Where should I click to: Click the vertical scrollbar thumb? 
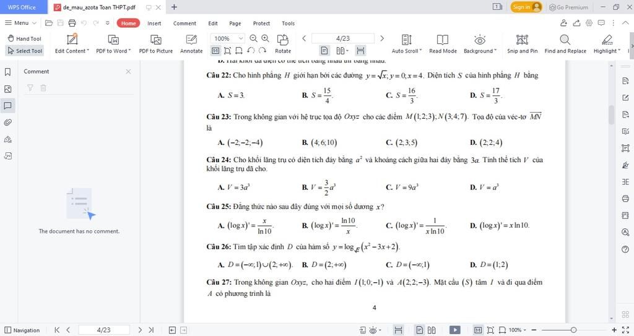(x=611, y=114)
